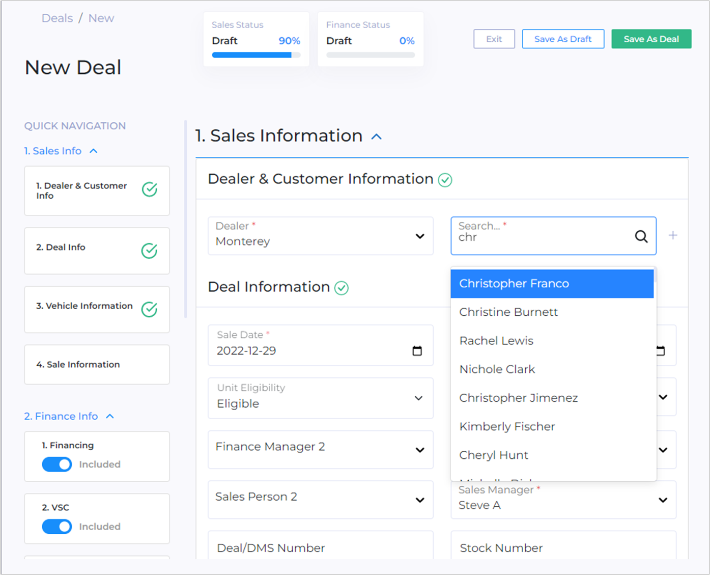Viewport: 710px width, 575px height.
Task: Click the search magnifier icon in customer field
Action: [x=641, y=236]
